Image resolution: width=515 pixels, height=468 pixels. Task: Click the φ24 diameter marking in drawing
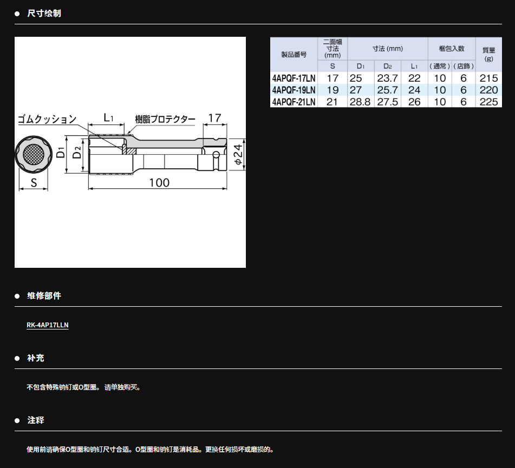pos(237,154)
